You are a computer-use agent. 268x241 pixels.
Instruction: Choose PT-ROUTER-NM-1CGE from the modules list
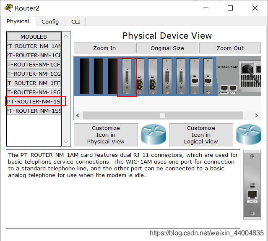point(34,74)
